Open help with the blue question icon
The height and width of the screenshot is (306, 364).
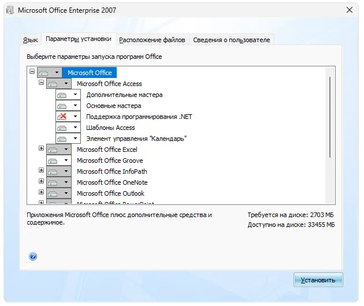tap(33, 256)
